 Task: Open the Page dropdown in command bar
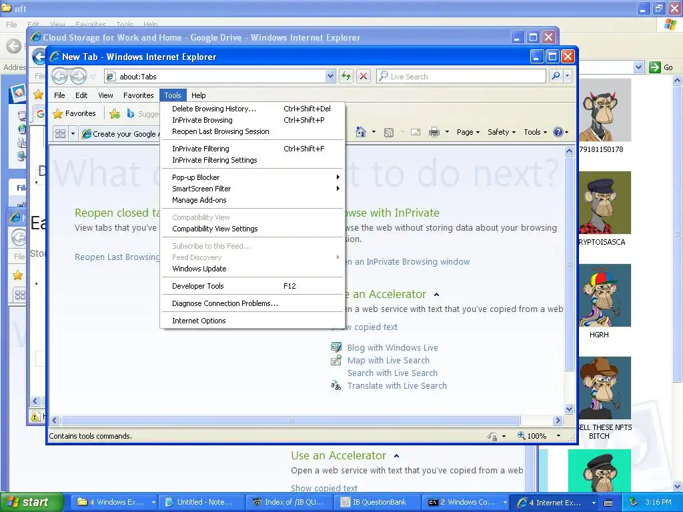coord(468,132)
